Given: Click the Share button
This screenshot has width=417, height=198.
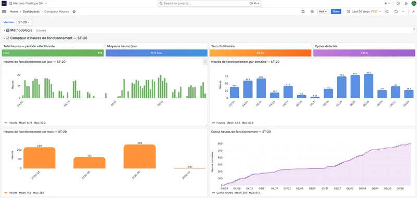Looking at the screenshot, I should pyautogui.click(x=336, y=11).
